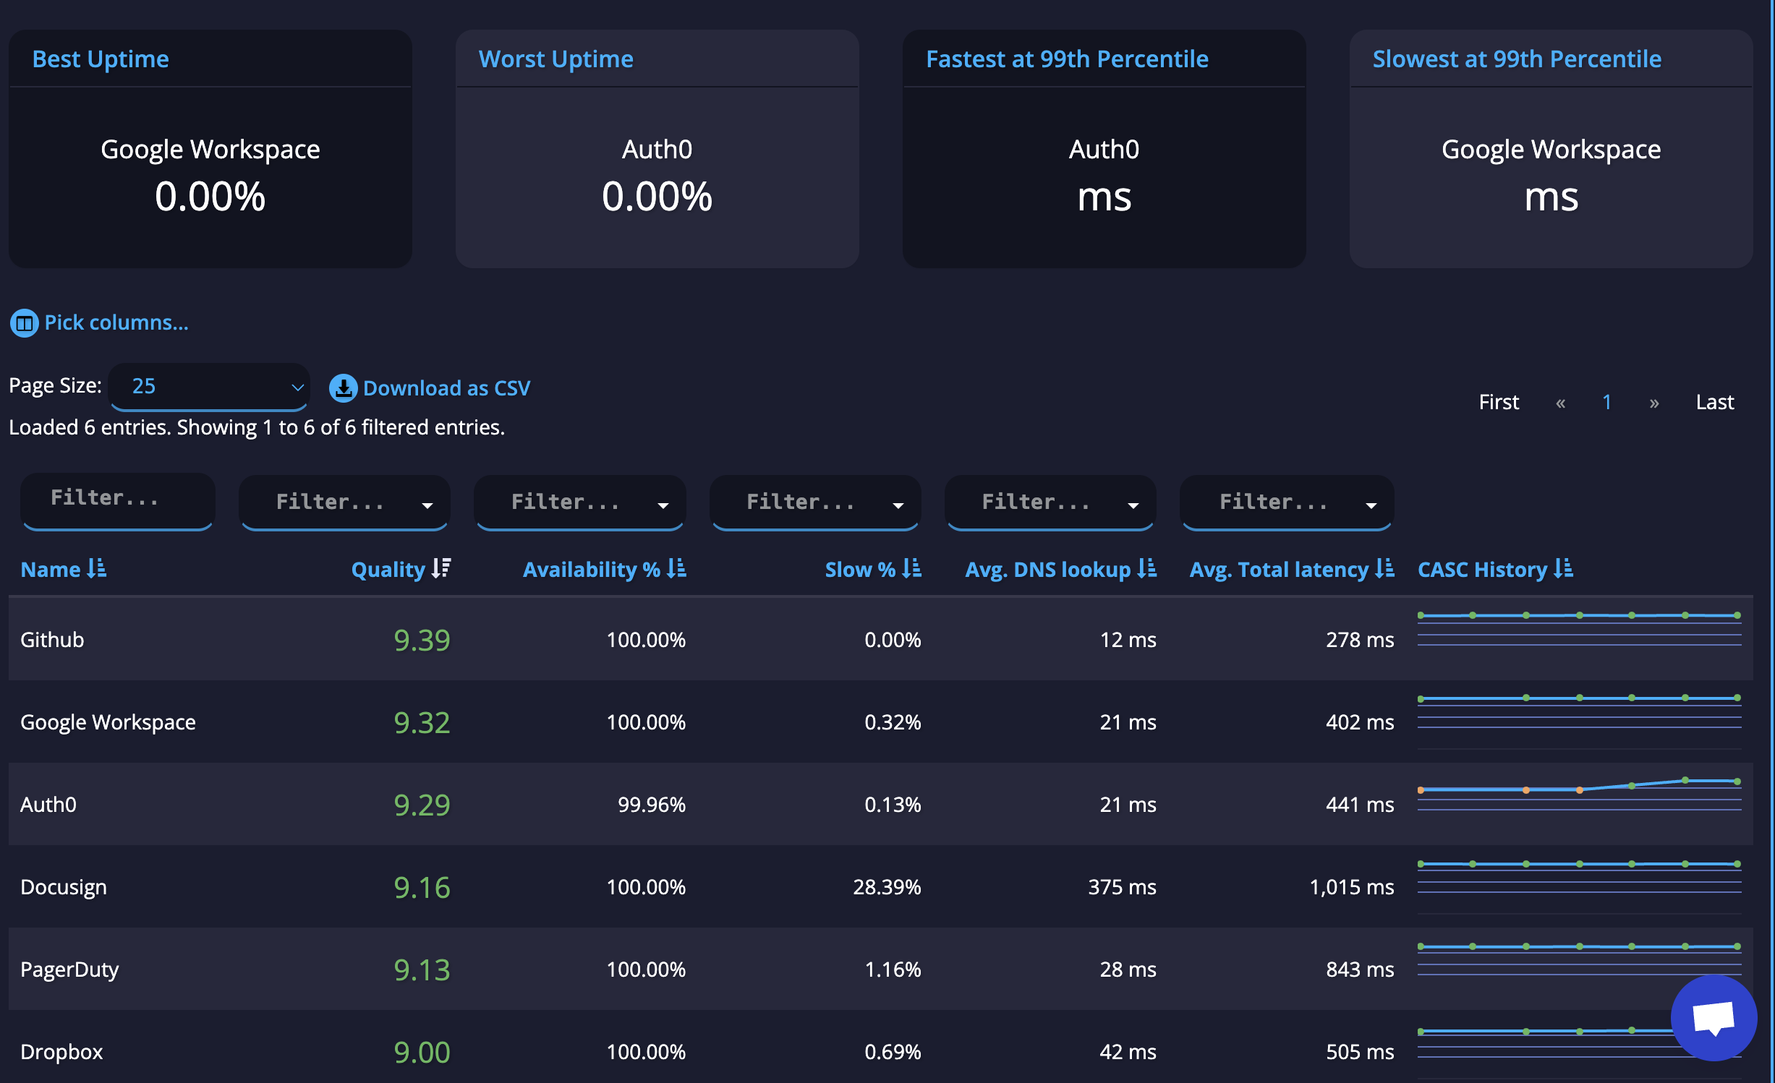Sort by CASC History icon
The width and height of the screenshot is (1775, 1083).
click(x=1564, y=569)
